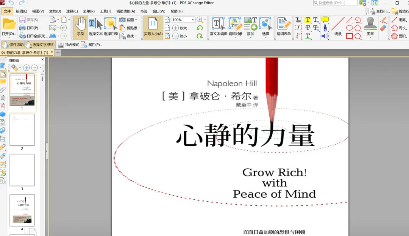Rotate view clockwise with lower green arrow
The width and height of the screenshot is (409, 236).
click(200, 36)
